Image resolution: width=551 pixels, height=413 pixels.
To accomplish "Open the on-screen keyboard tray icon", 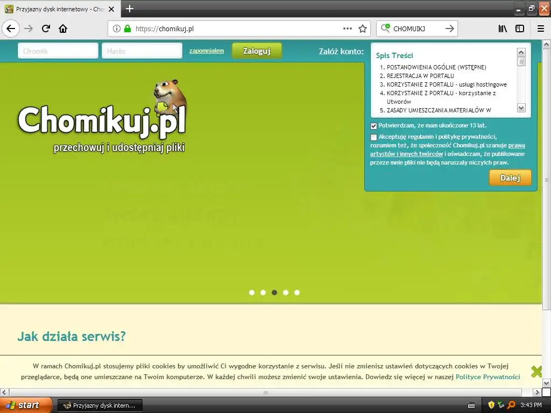I will point(471,405).
